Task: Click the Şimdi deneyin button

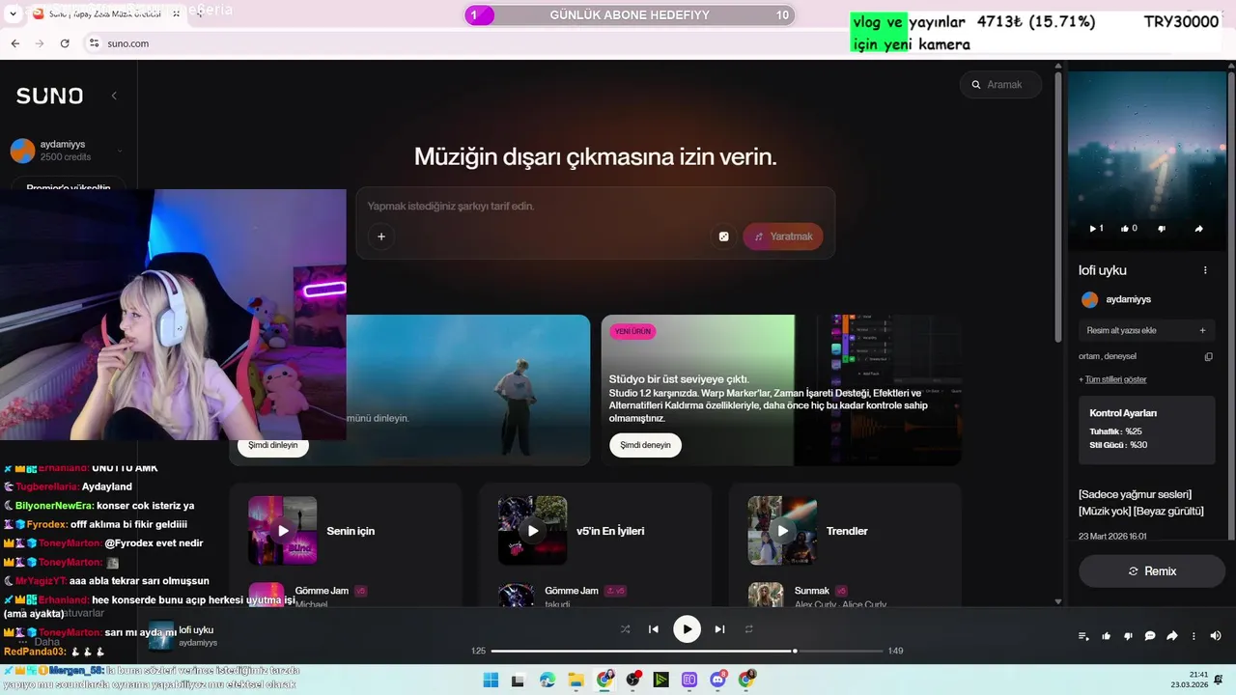Action: point(645,445)
